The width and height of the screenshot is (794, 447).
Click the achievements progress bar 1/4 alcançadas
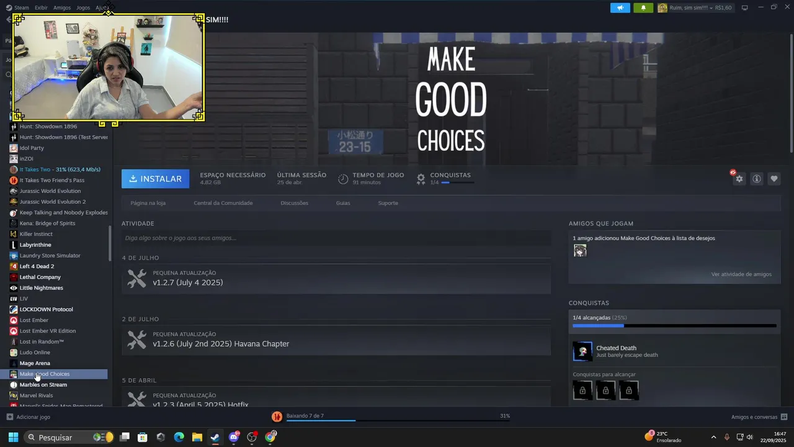click(674, 325)
